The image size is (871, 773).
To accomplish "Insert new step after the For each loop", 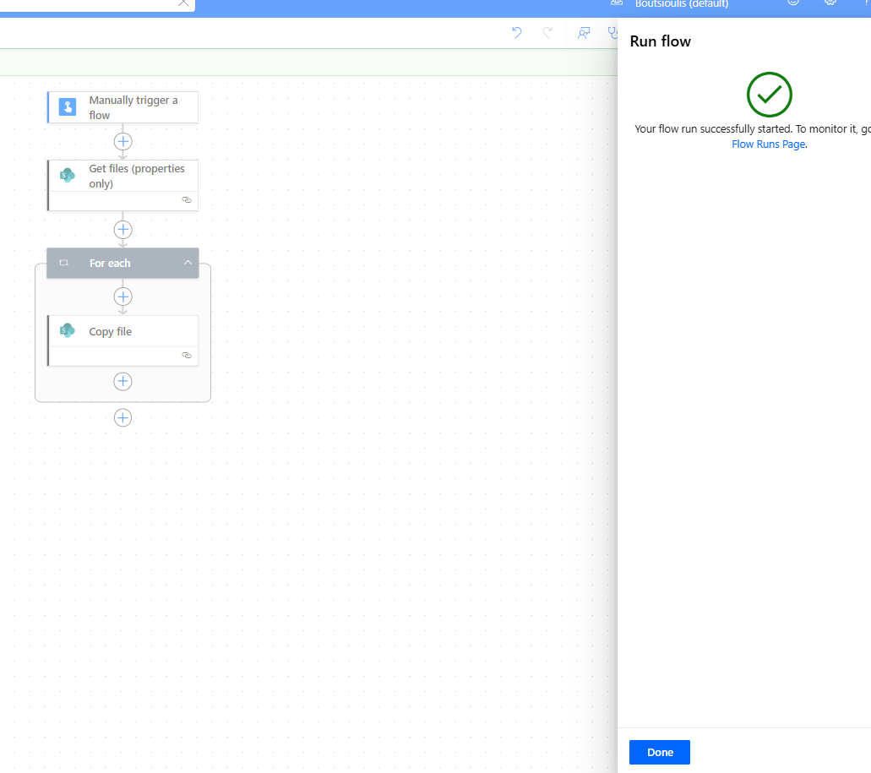I will tap(122, 417).
